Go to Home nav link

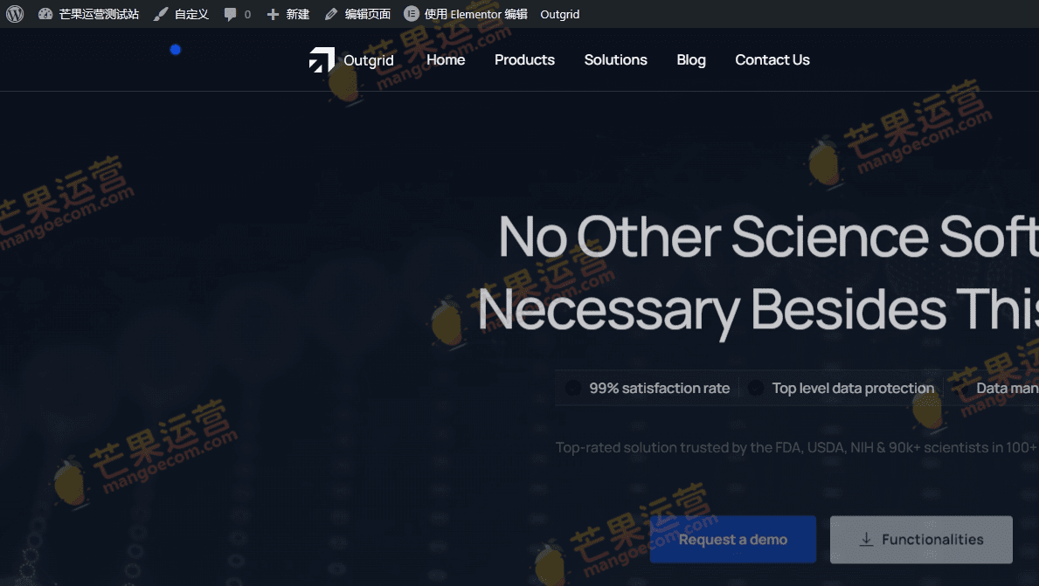tap(446, 59)
